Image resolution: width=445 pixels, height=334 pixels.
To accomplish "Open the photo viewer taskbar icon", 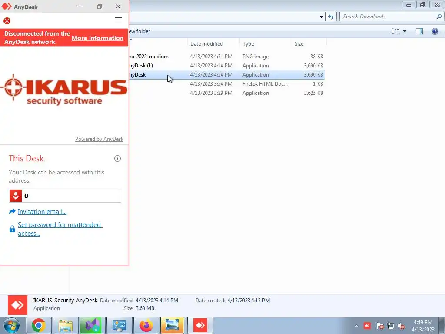I will [173, 325].
